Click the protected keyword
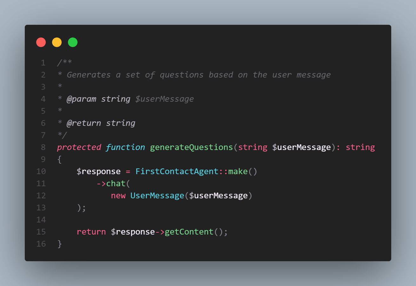The width and height of the screenshot is (416, 286). pos(79,147)
